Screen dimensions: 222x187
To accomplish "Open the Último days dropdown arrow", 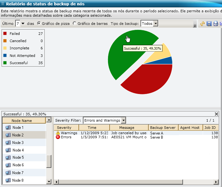I will [x=23, y=24].
